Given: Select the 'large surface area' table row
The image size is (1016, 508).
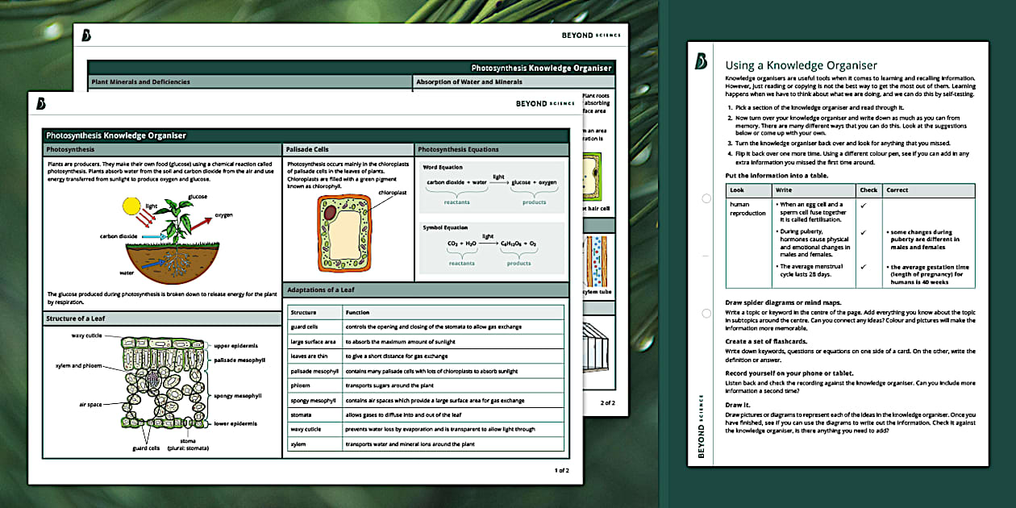Looking at the screenshot, I should point(426,341).
